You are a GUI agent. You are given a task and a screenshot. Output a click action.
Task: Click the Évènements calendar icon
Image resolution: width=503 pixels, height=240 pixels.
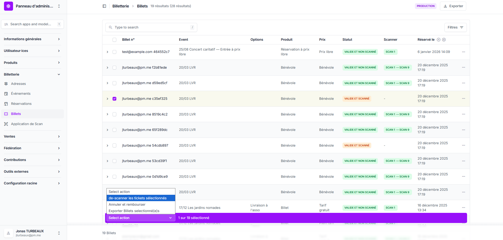6,94
